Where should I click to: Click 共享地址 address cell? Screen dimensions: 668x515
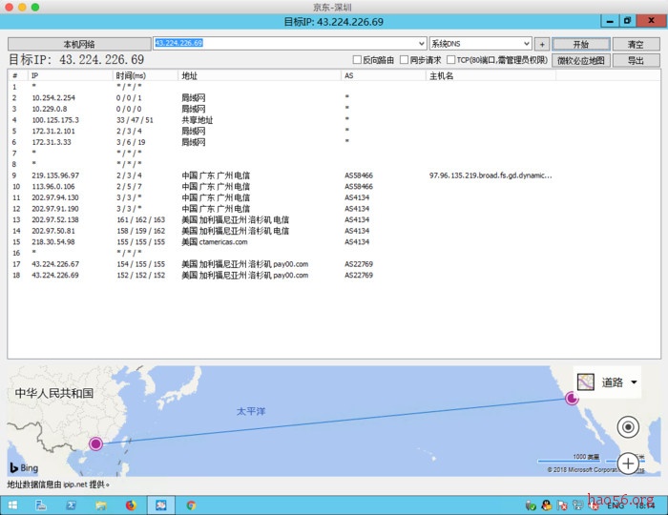[198, 120]
